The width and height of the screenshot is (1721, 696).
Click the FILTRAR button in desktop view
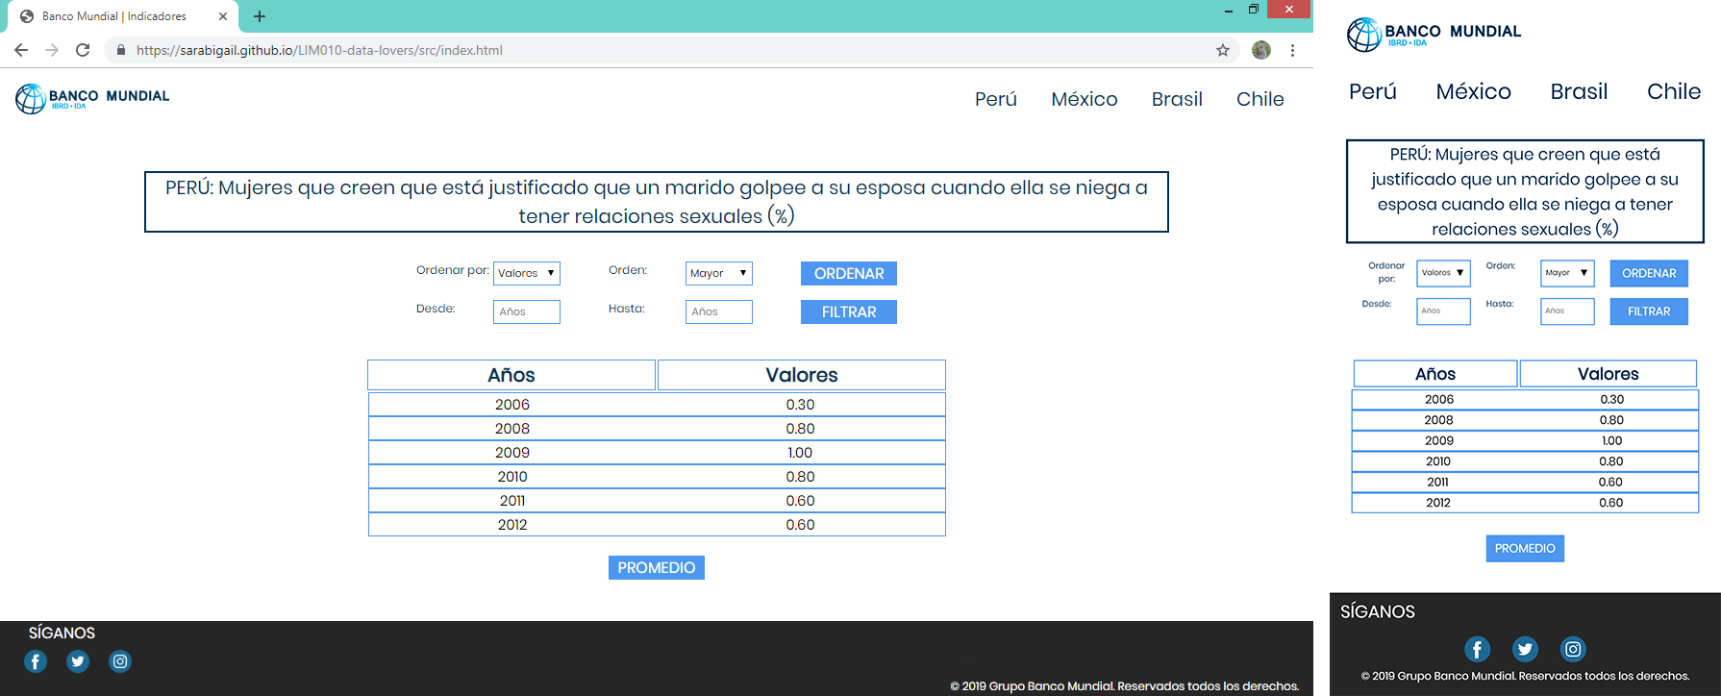click(849, 311)
